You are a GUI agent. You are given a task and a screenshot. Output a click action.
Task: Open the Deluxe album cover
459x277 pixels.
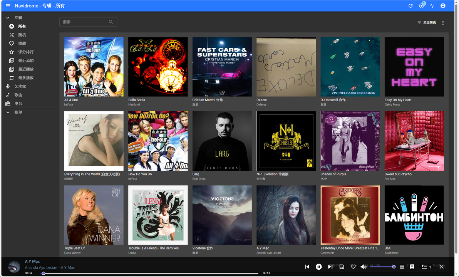[x=286, y=67]
